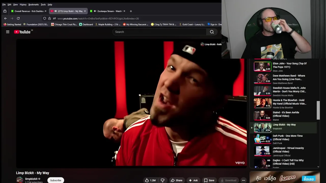Subscribe to limpbizkit channel
This screenshot has height=183, width=326.
(x=56, y=180)
